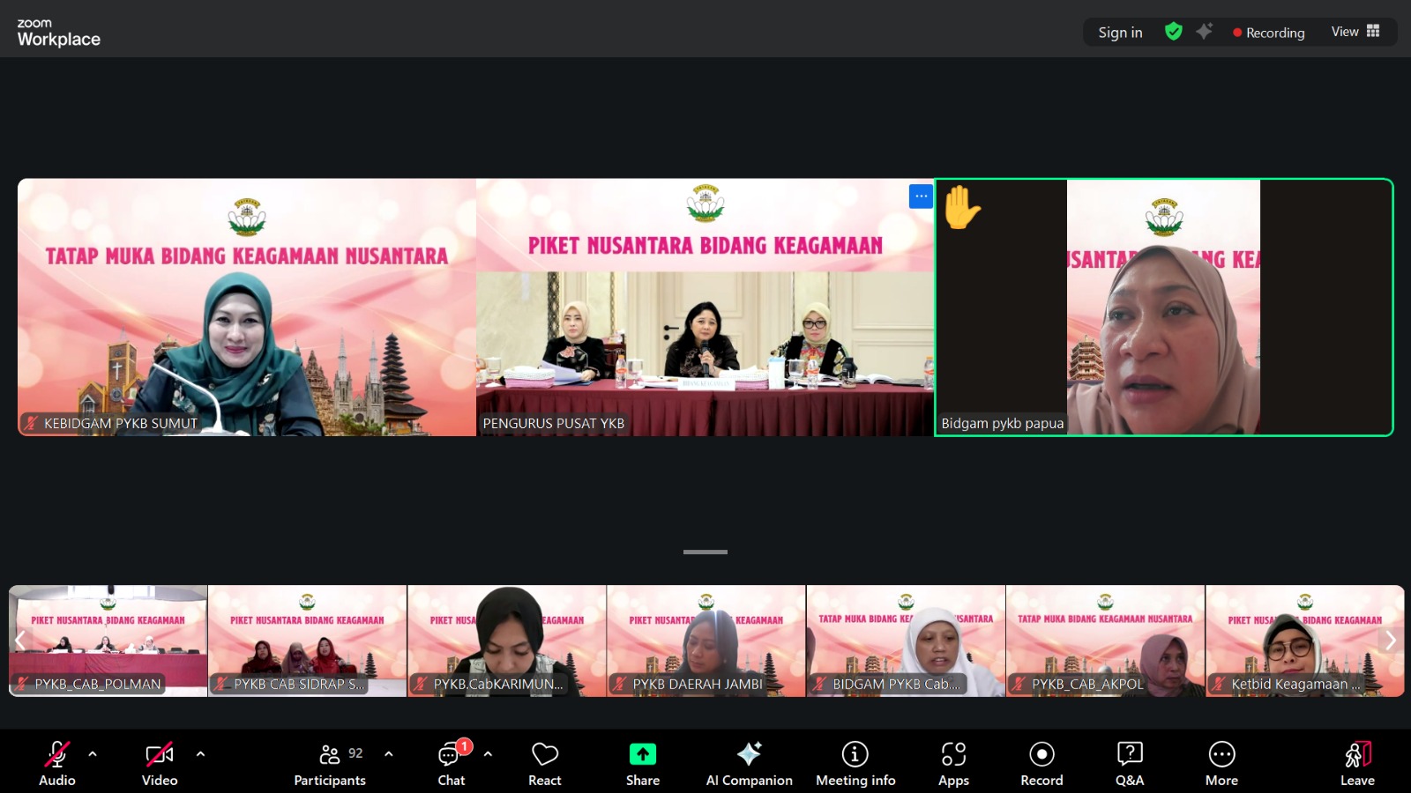Image resolution: width=1411 pixels, height=793 pixels.
Task: Expand video options arrow next to Video
Action: point(200,754)
